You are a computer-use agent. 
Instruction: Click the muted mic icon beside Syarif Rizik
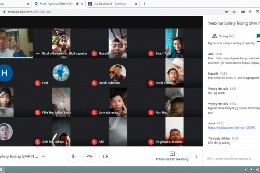click(x=151, y=53)
